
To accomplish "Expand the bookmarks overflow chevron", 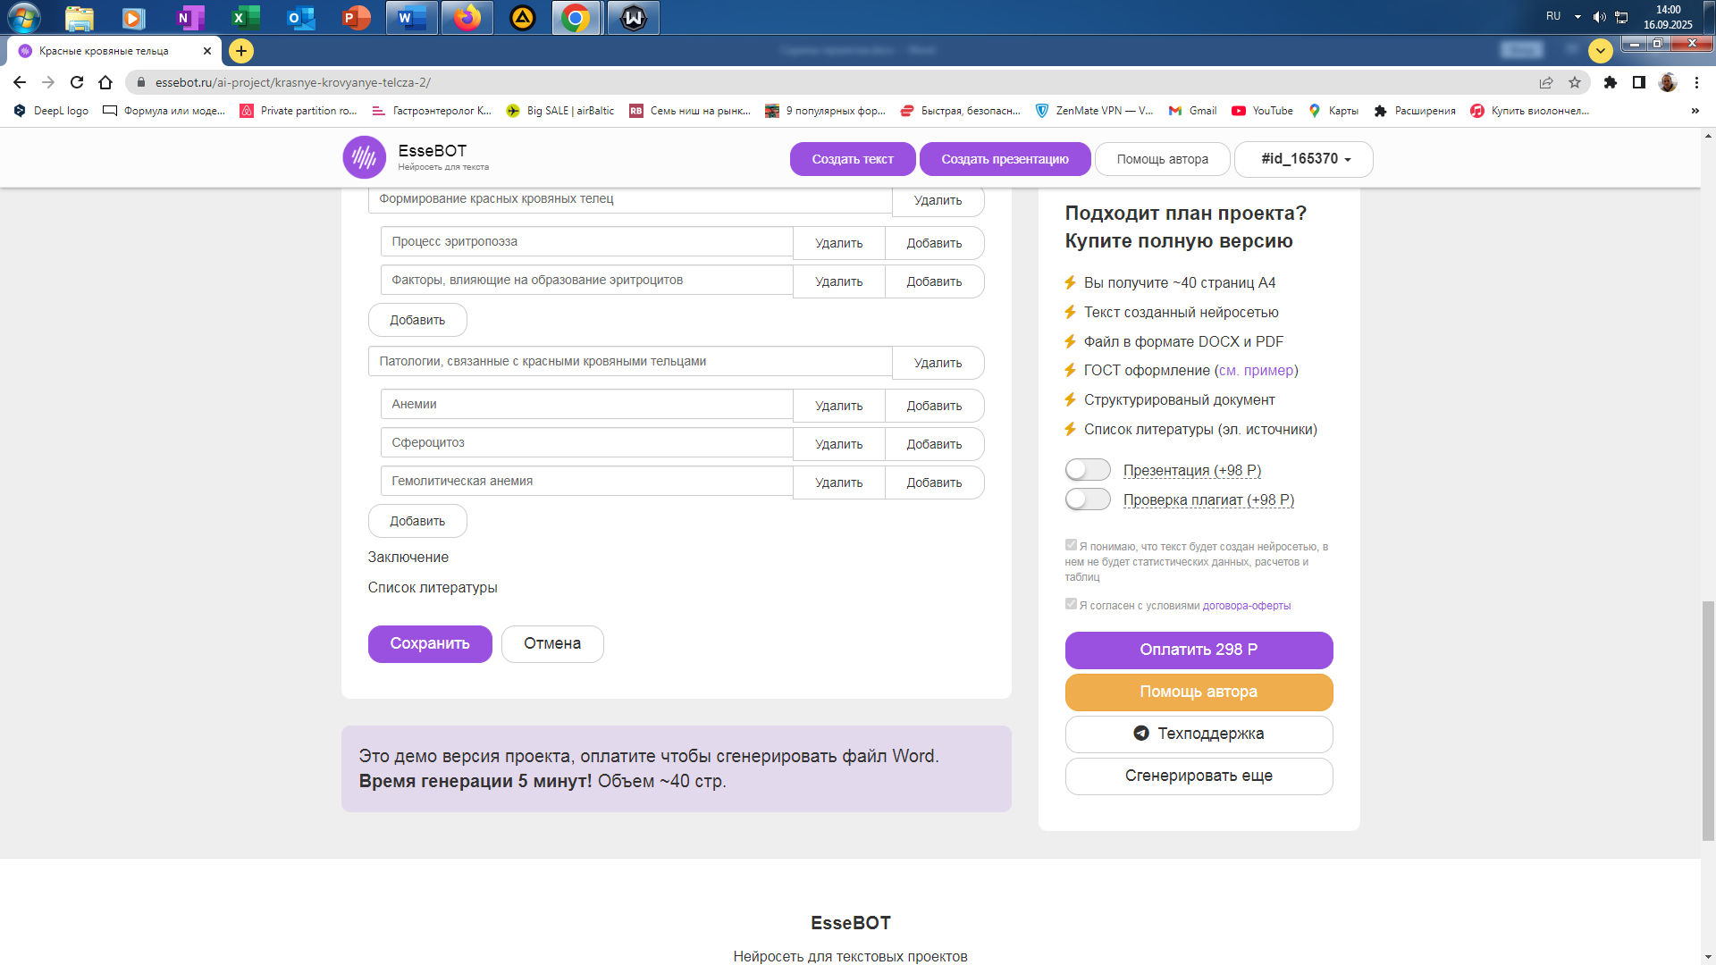I will tap(1695, 111).
